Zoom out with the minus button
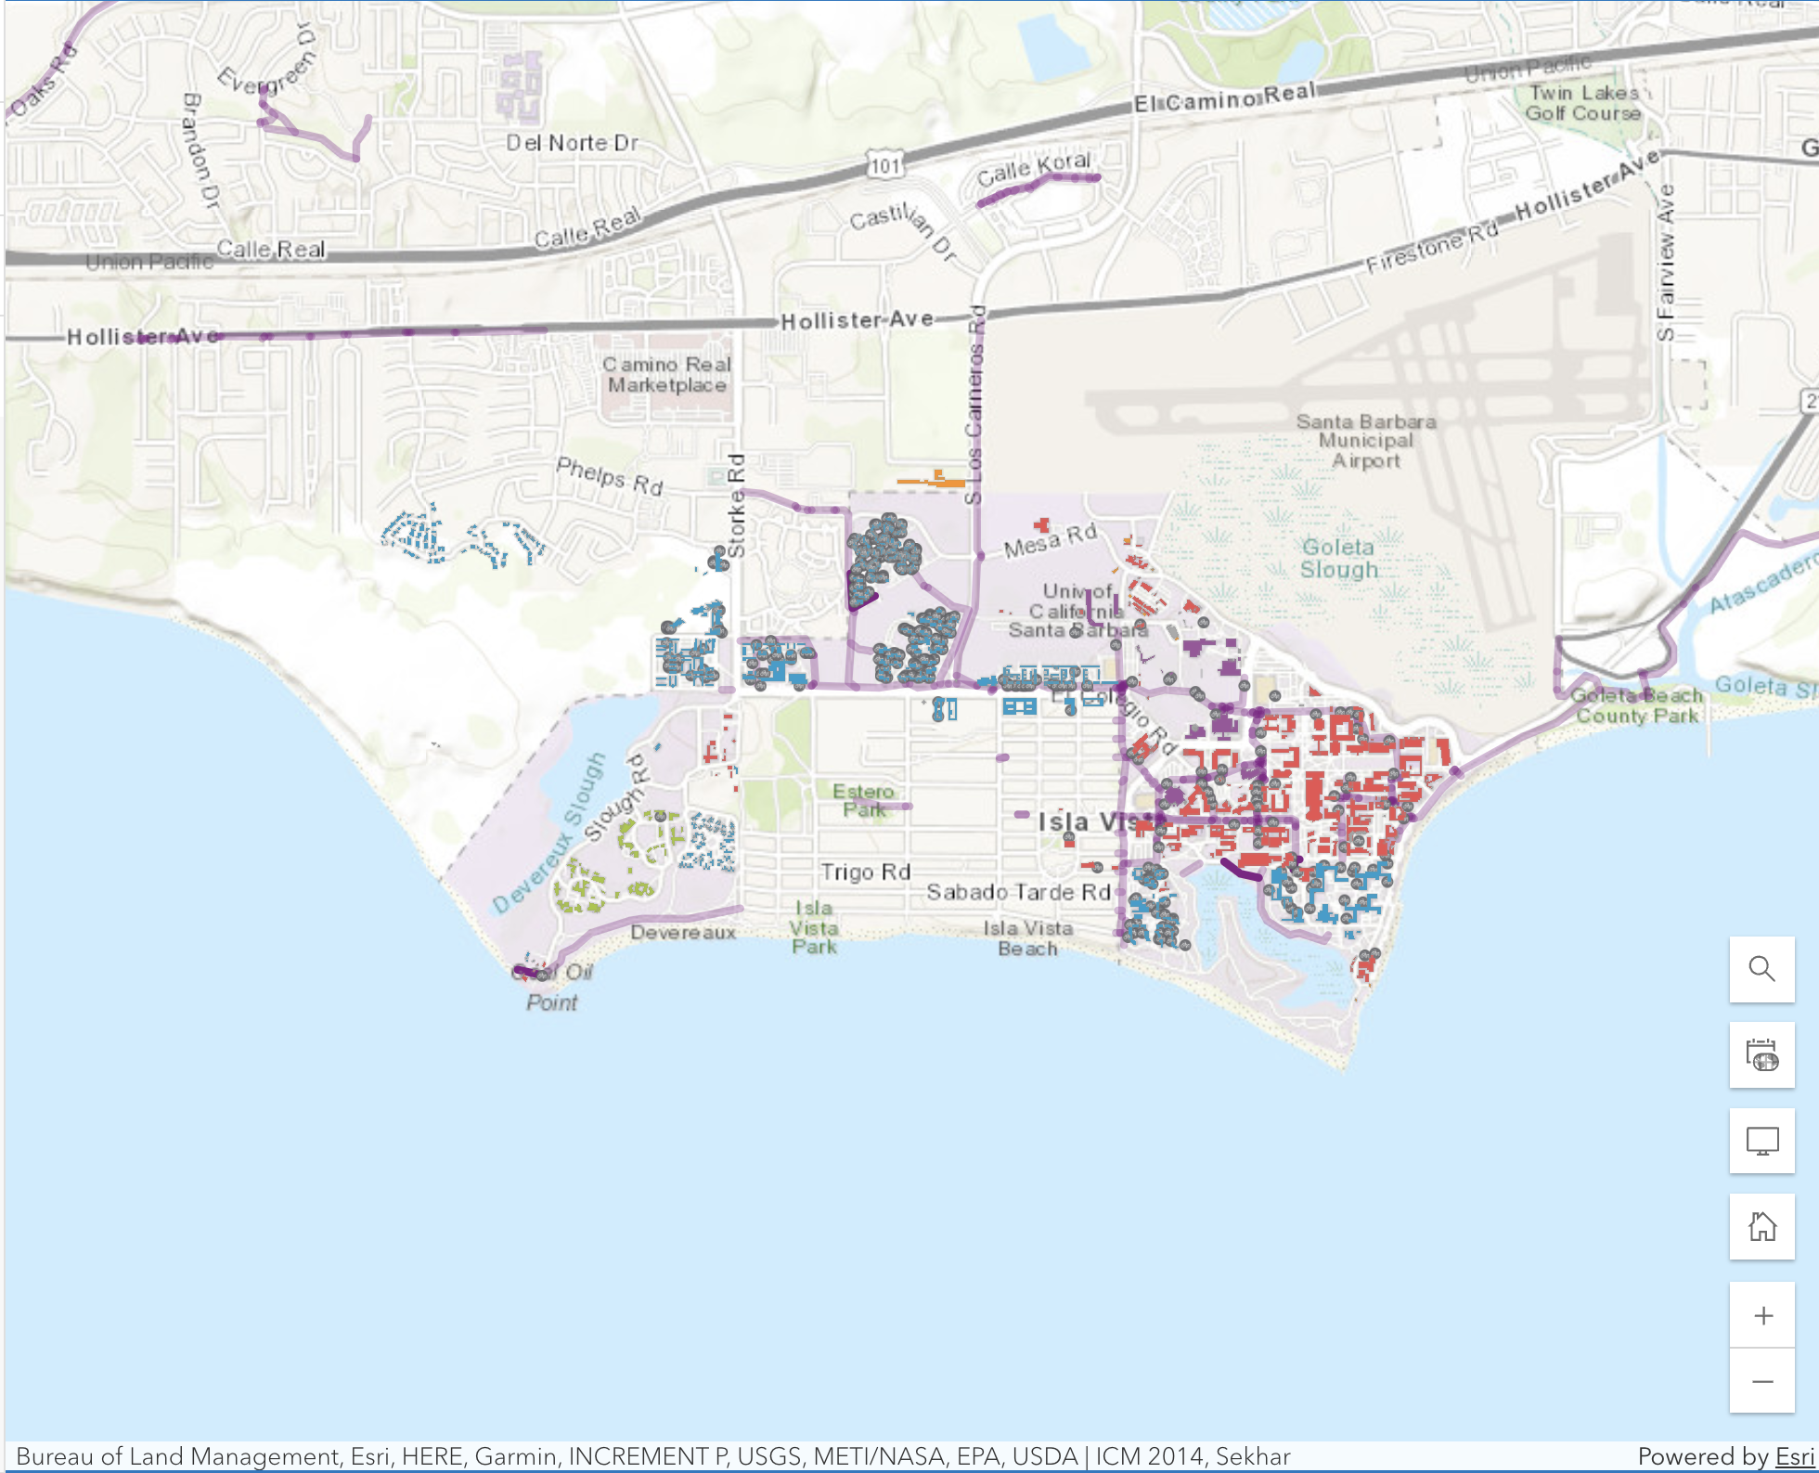1819x1473 pixels. [x=1761, y=1381]
